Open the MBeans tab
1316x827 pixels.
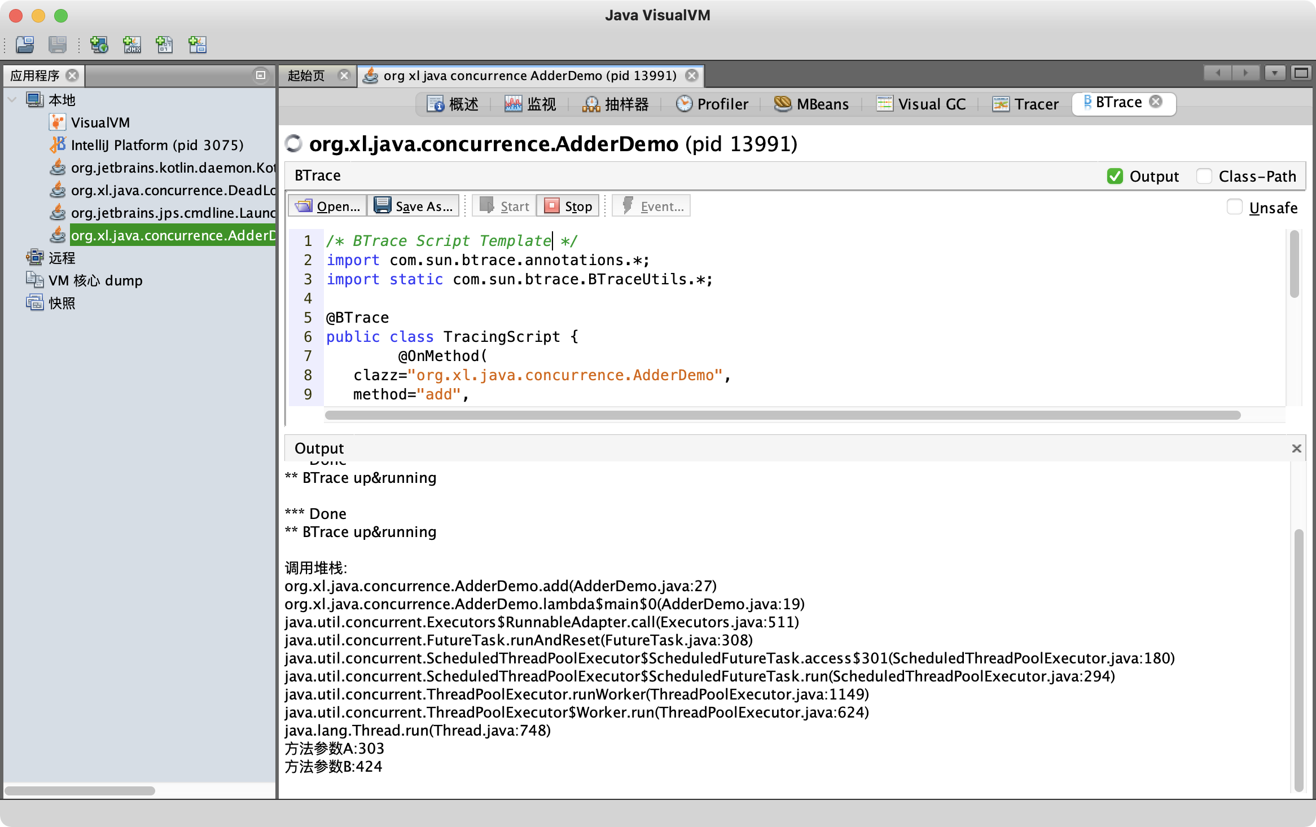[811, 104]
